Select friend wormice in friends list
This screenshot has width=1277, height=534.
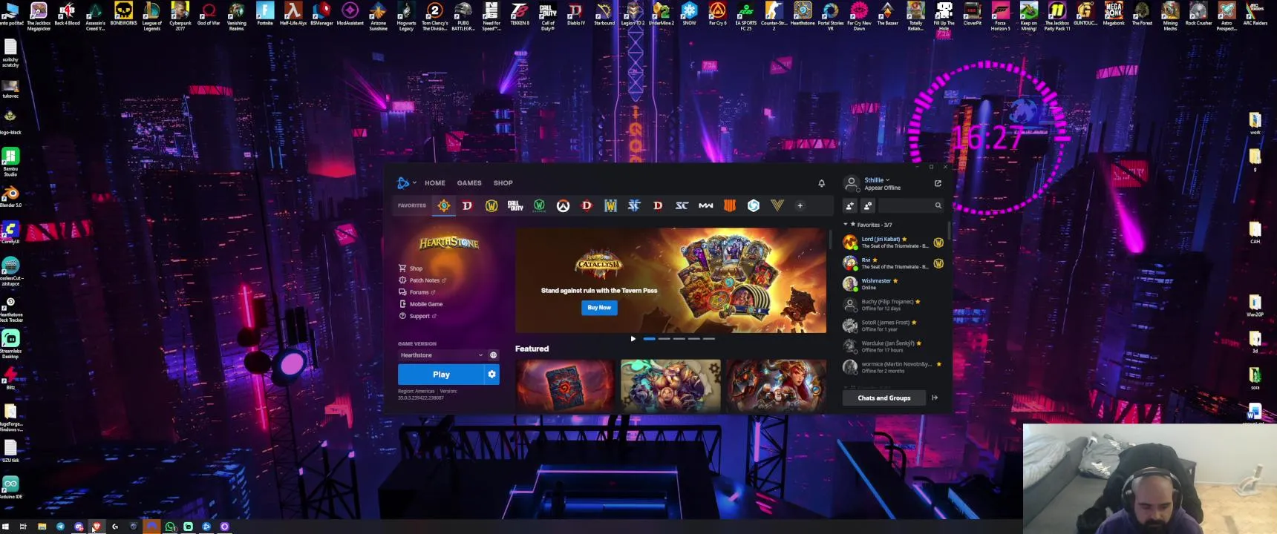[894, 367]
